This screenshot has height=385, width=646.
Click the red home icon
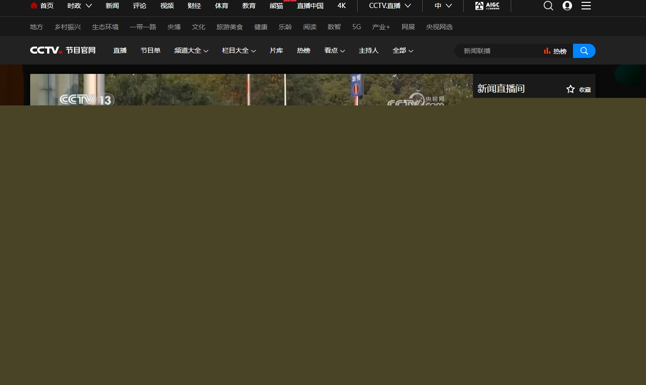tap(33, 6)
